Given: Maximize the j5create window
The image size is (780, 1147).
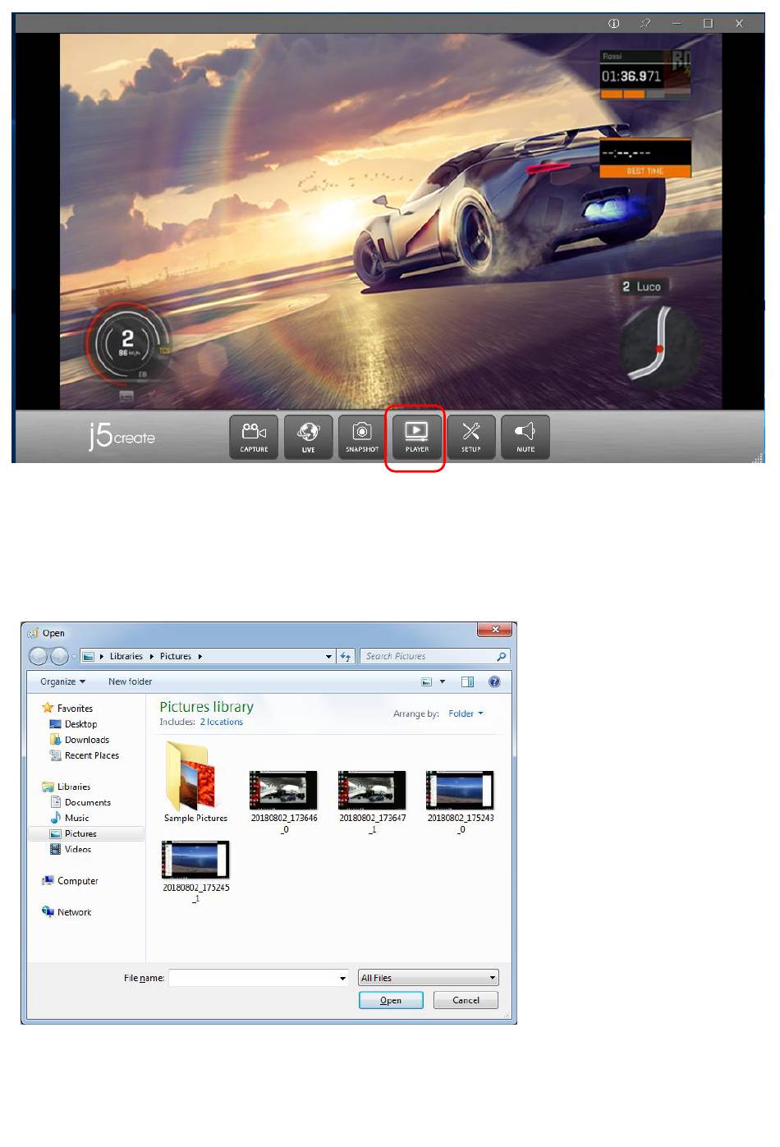Looking at the screenshot, I should pos(708,24).
